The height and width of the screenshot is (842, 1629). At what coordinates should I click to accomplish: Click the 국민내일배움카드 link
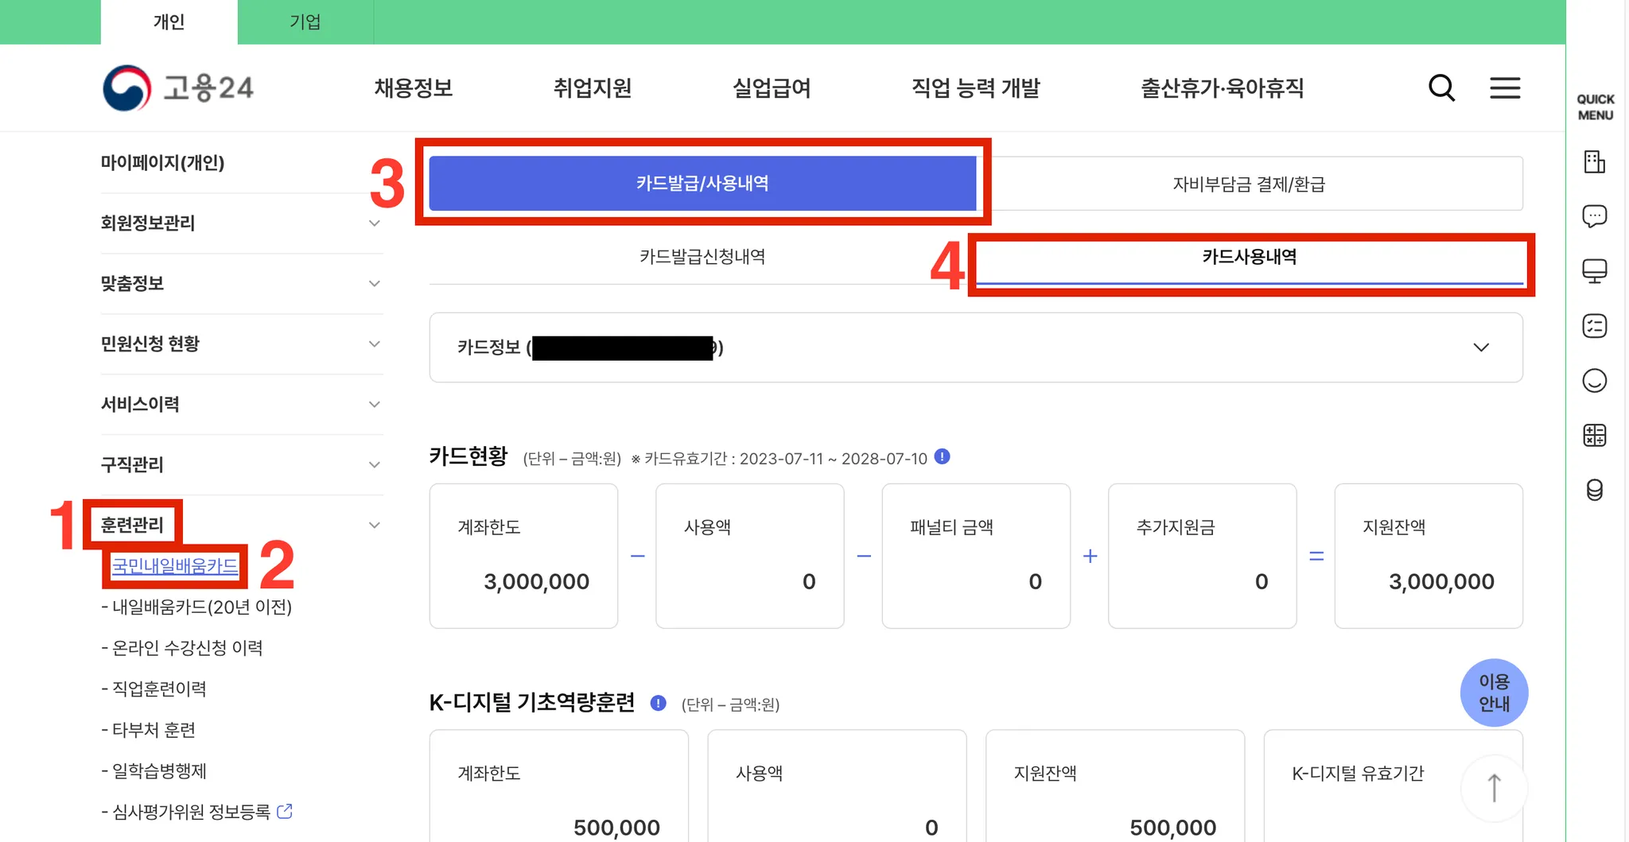175,566
